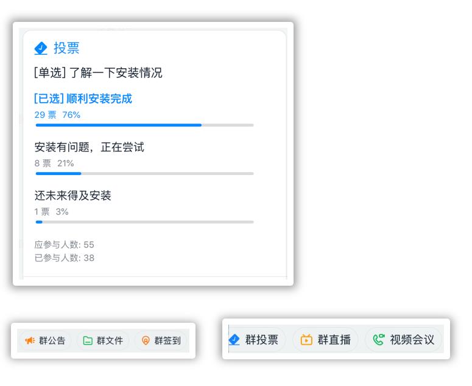Click the 已参与人数: 38 text
This screenshot has height=386, width=472.
click(65, 258)
